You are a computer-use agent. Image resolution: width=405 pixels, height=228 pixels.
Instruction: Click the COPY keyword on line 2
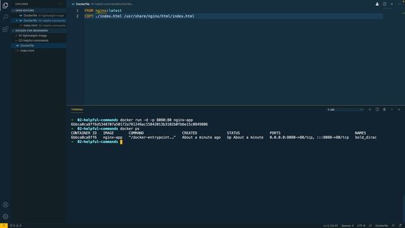(x=89, y=16)
